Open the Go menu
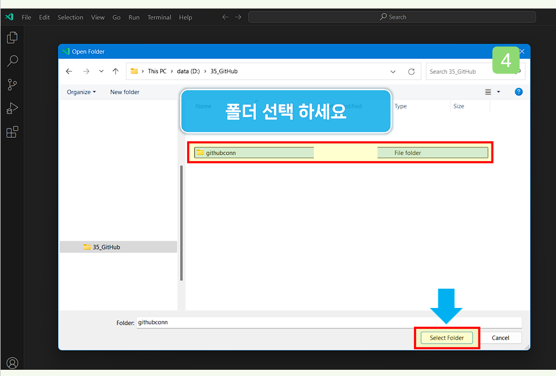556x376 pixels. (116, 17)
